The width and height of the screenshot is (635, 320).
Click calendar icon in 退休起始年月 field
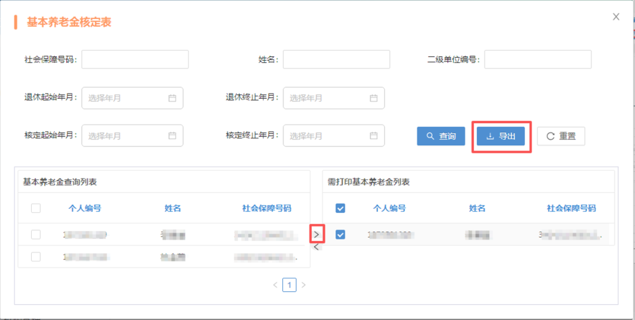pyautogui.click(x=172, y=98)
